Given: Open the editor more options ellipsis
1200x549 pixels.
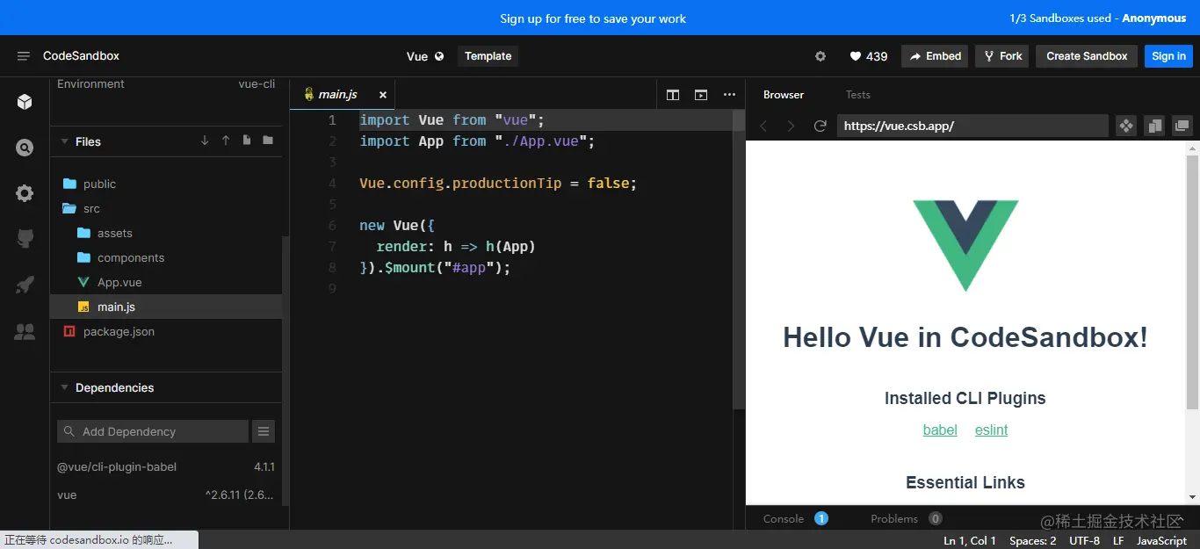Looking at the screenshot, I should pos(729,95).
